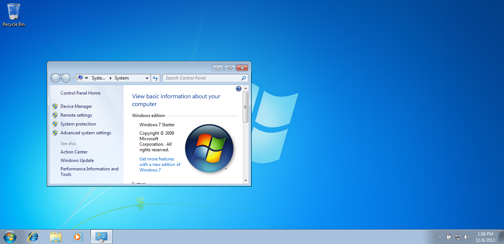Click the Windows Start orb
The image size is (504, 244).
pyautogui.click(x=10, y=237)
